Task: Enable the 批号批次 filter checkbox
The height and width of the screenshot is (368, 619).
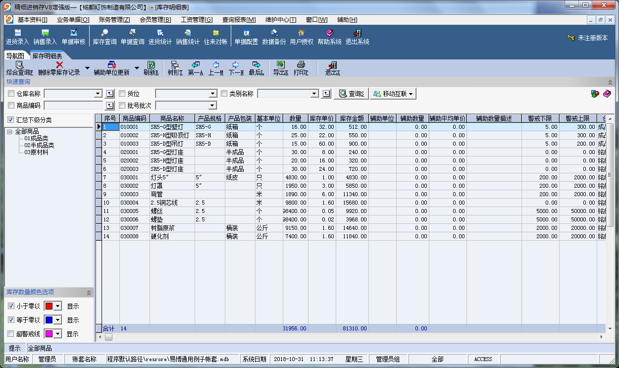Action: coord(122,105)
